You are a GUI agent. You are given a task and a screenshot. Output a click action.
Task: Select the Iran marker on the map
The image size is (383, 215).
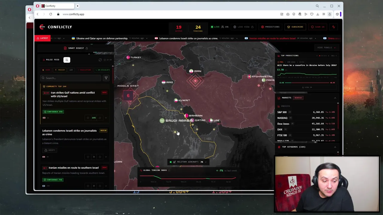(195, 71)
